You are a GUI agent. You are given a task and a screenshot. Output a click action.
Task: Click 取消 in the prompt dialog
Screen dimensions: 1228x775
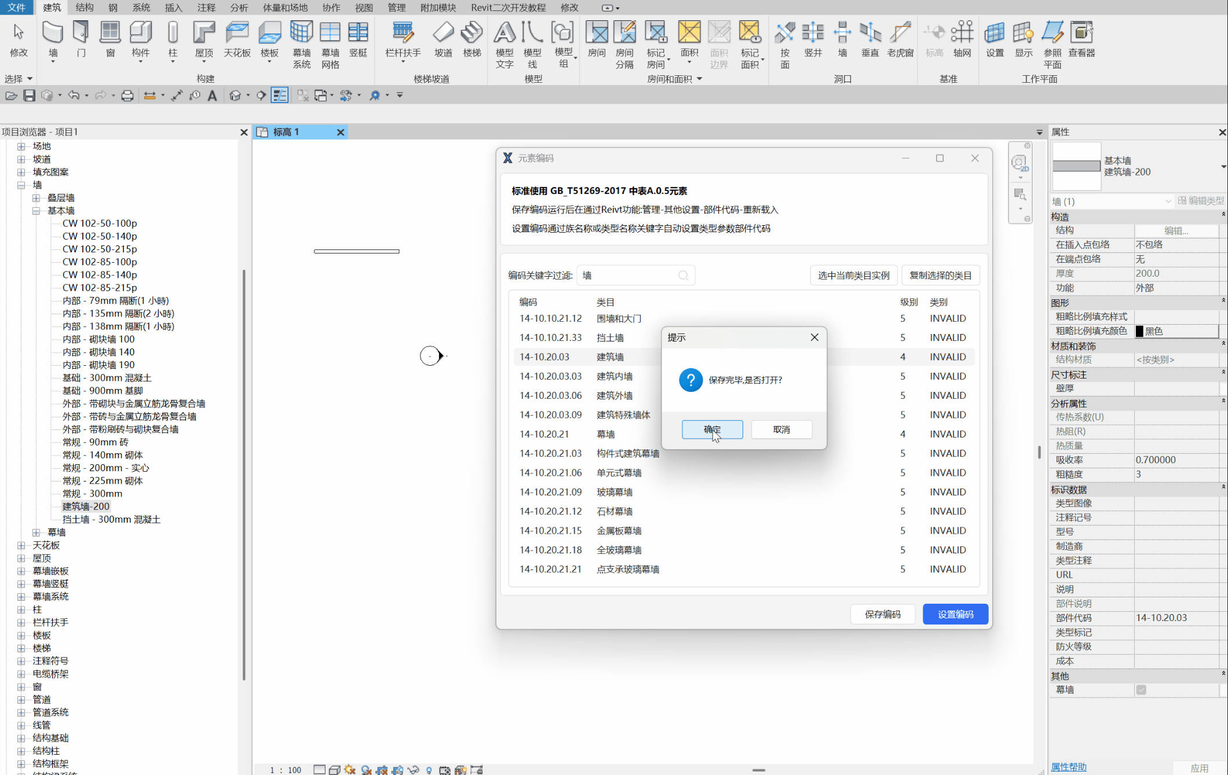[x=781, y=429]
